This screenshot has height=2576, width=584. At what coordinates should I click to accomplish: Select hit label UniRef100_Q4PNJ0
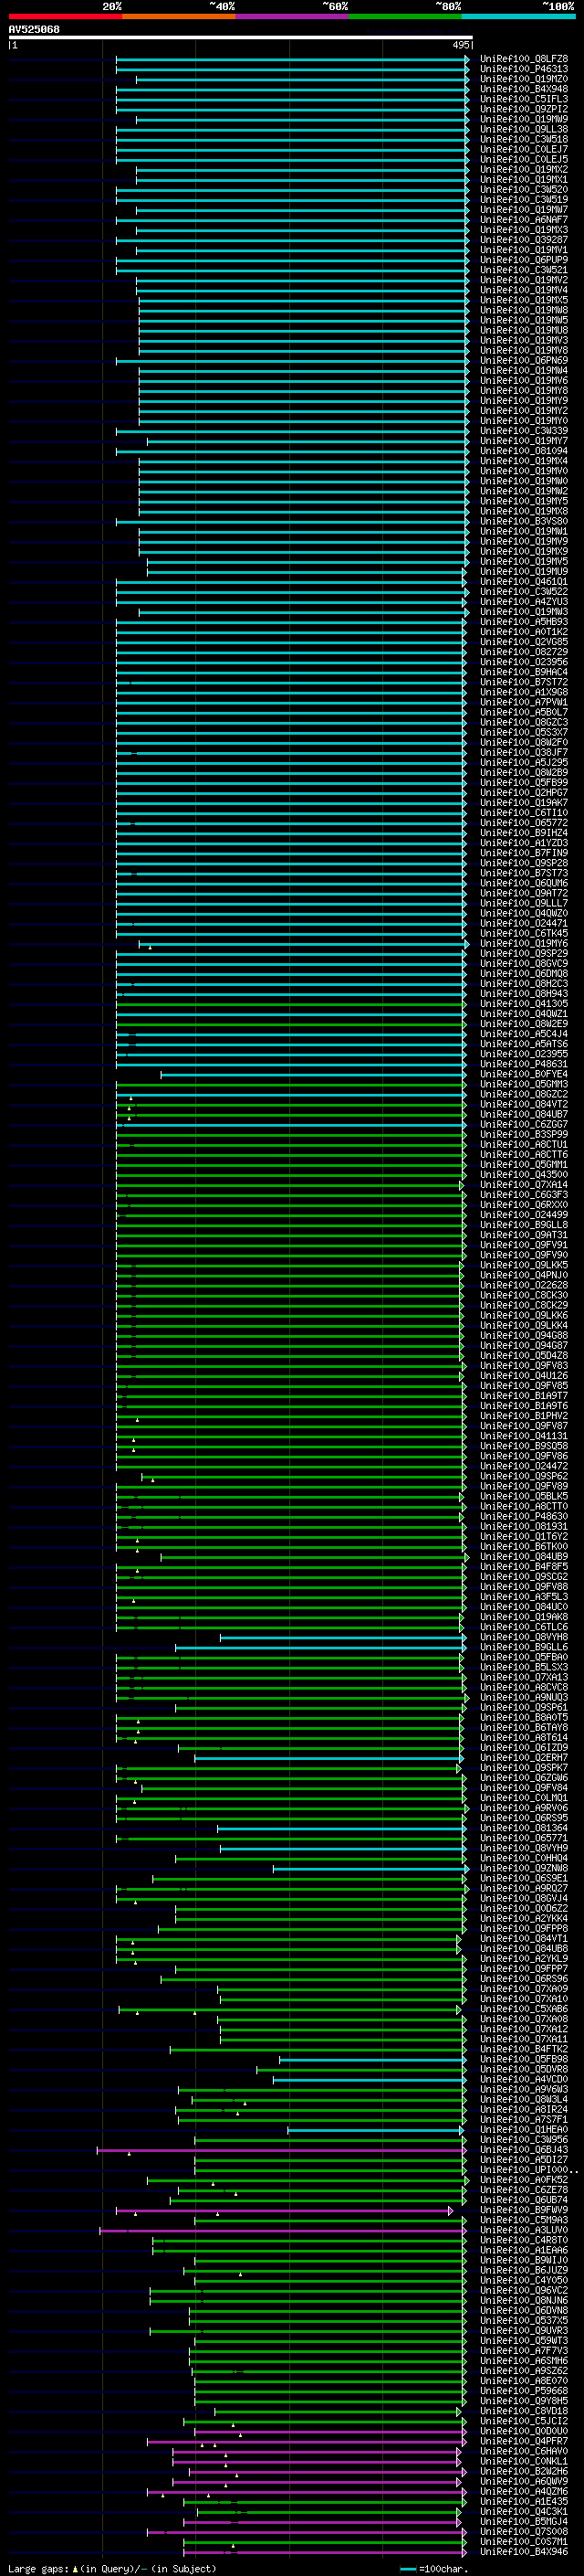pos(523,1275)
